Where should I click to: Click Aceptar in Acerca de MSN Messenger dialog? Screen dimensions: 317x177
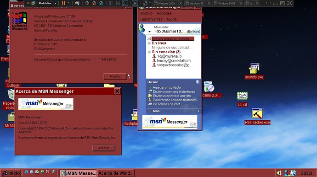(x=103, y=148)
